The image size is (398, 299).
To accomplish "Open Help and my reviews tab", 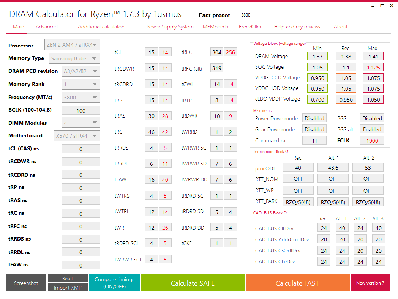I will 297,27.
